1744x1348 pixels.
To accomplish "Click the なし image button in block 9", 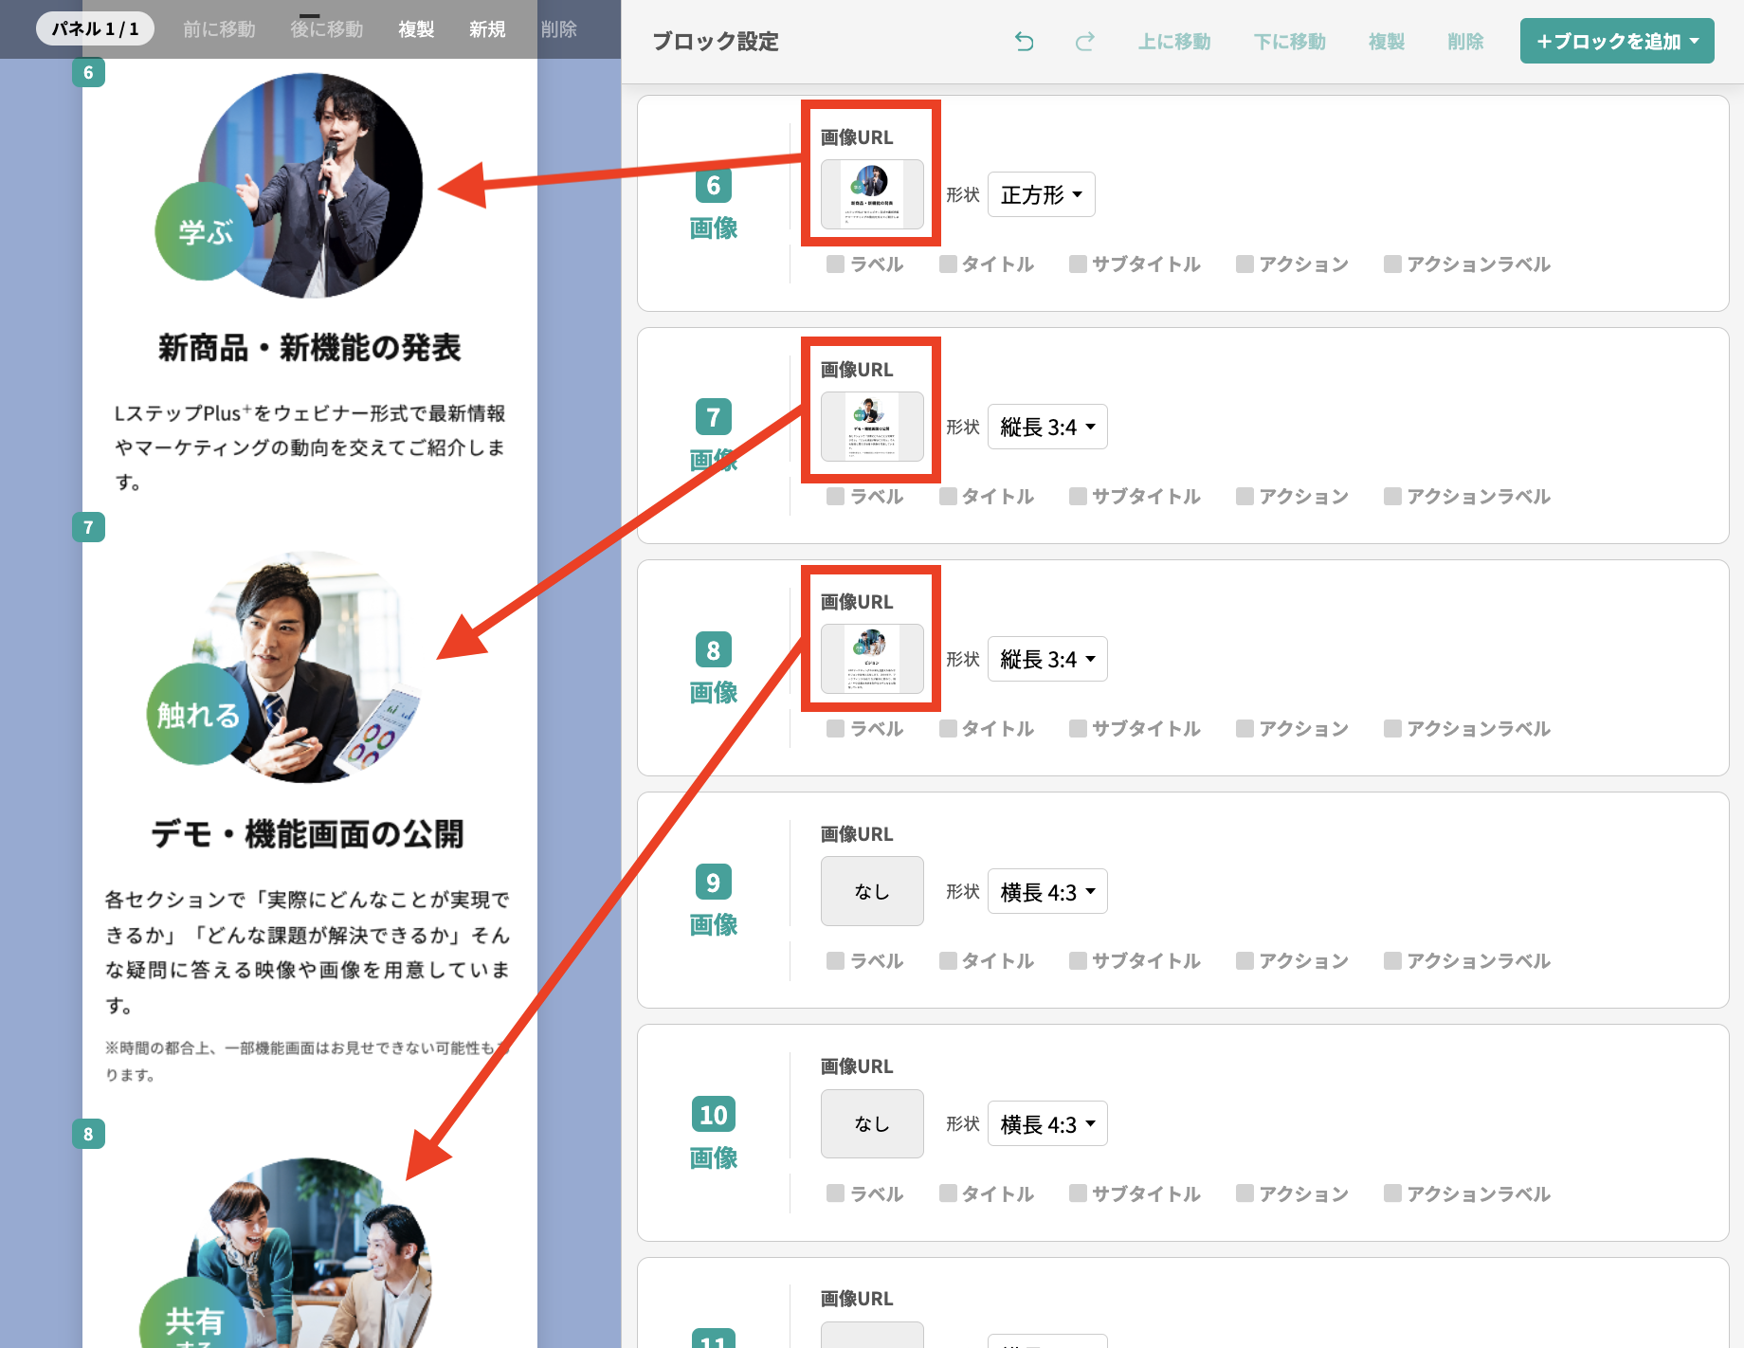I will pos(872,891).
